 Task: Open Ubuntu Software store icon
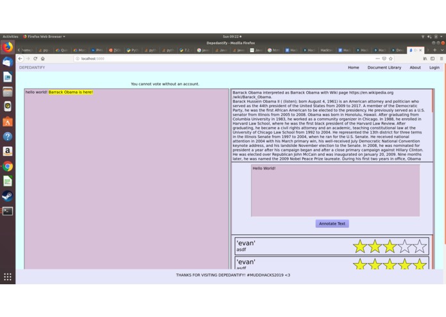[8, 122]
